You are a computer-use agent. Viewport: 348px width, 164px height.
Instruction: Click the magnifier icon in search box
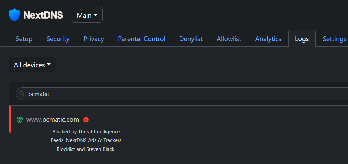(x=22, y=94)
